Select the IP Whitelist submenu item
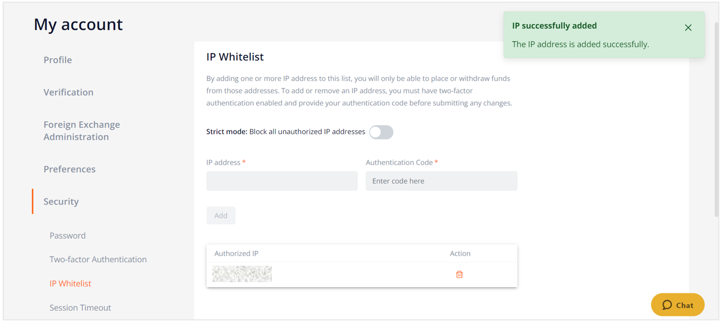The image size is (721, 322). [x=70, y=283]
